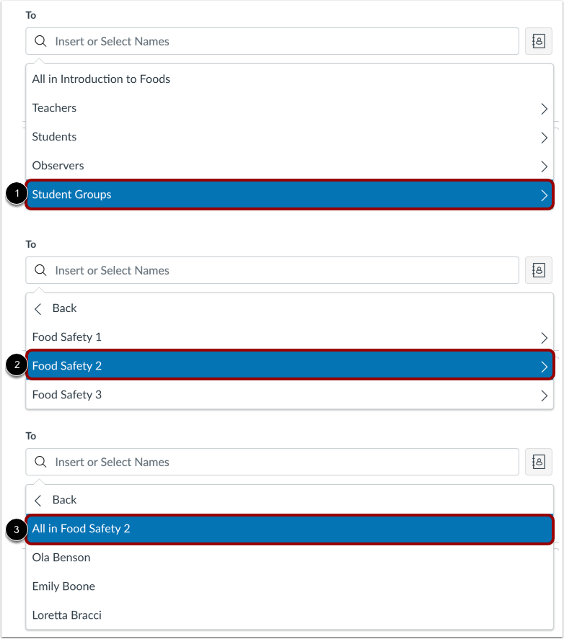564x639 pixels.
Task: Expand the Food Safety 3 chevron
Action: (545, 395)
